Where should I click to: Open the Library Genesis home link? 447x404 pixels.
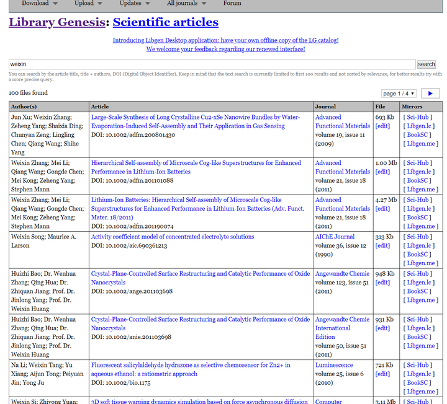point(57,22)
